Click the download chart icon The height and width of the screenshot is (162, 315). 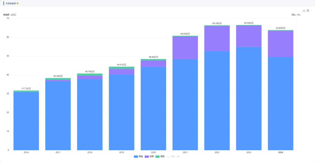click(304, 10)
